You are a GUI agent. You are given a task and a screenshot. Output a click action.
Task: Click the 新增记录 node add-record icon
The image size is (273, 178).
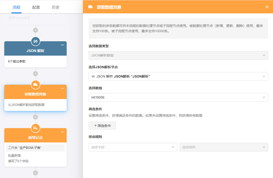(35, 128)
